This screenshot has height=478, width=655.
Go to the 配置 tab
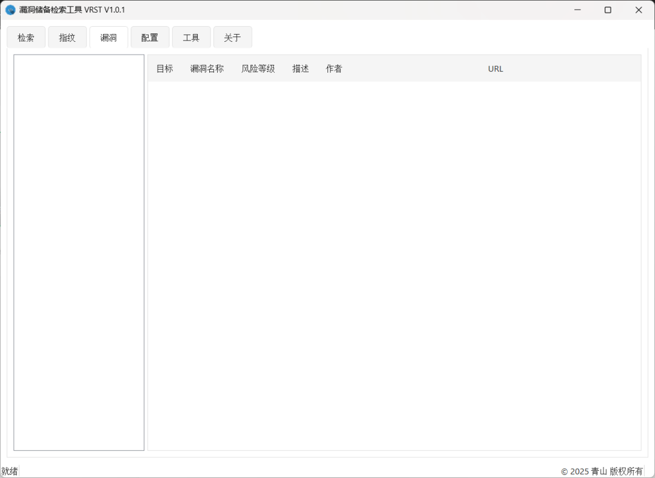coord(150,38)
